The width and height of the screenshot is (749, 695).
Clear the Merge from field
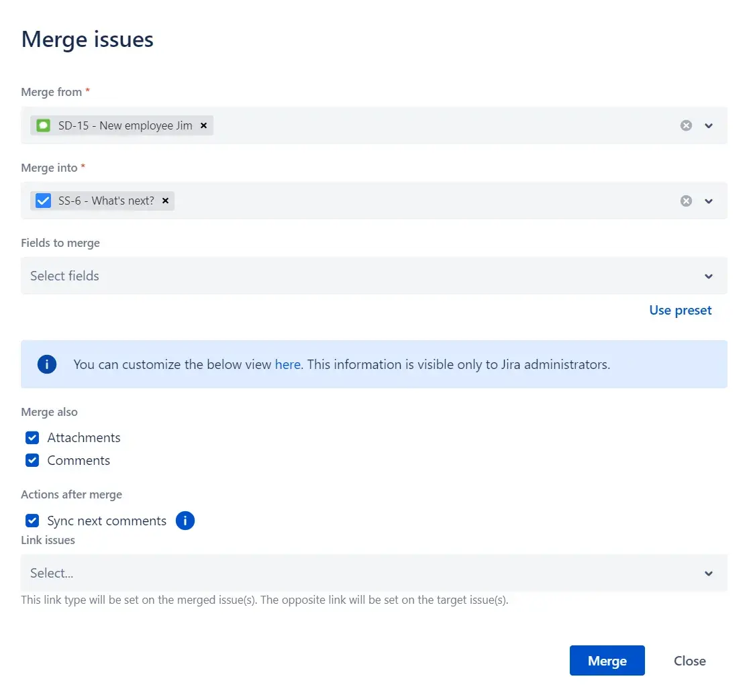click(x=686, y=125)
